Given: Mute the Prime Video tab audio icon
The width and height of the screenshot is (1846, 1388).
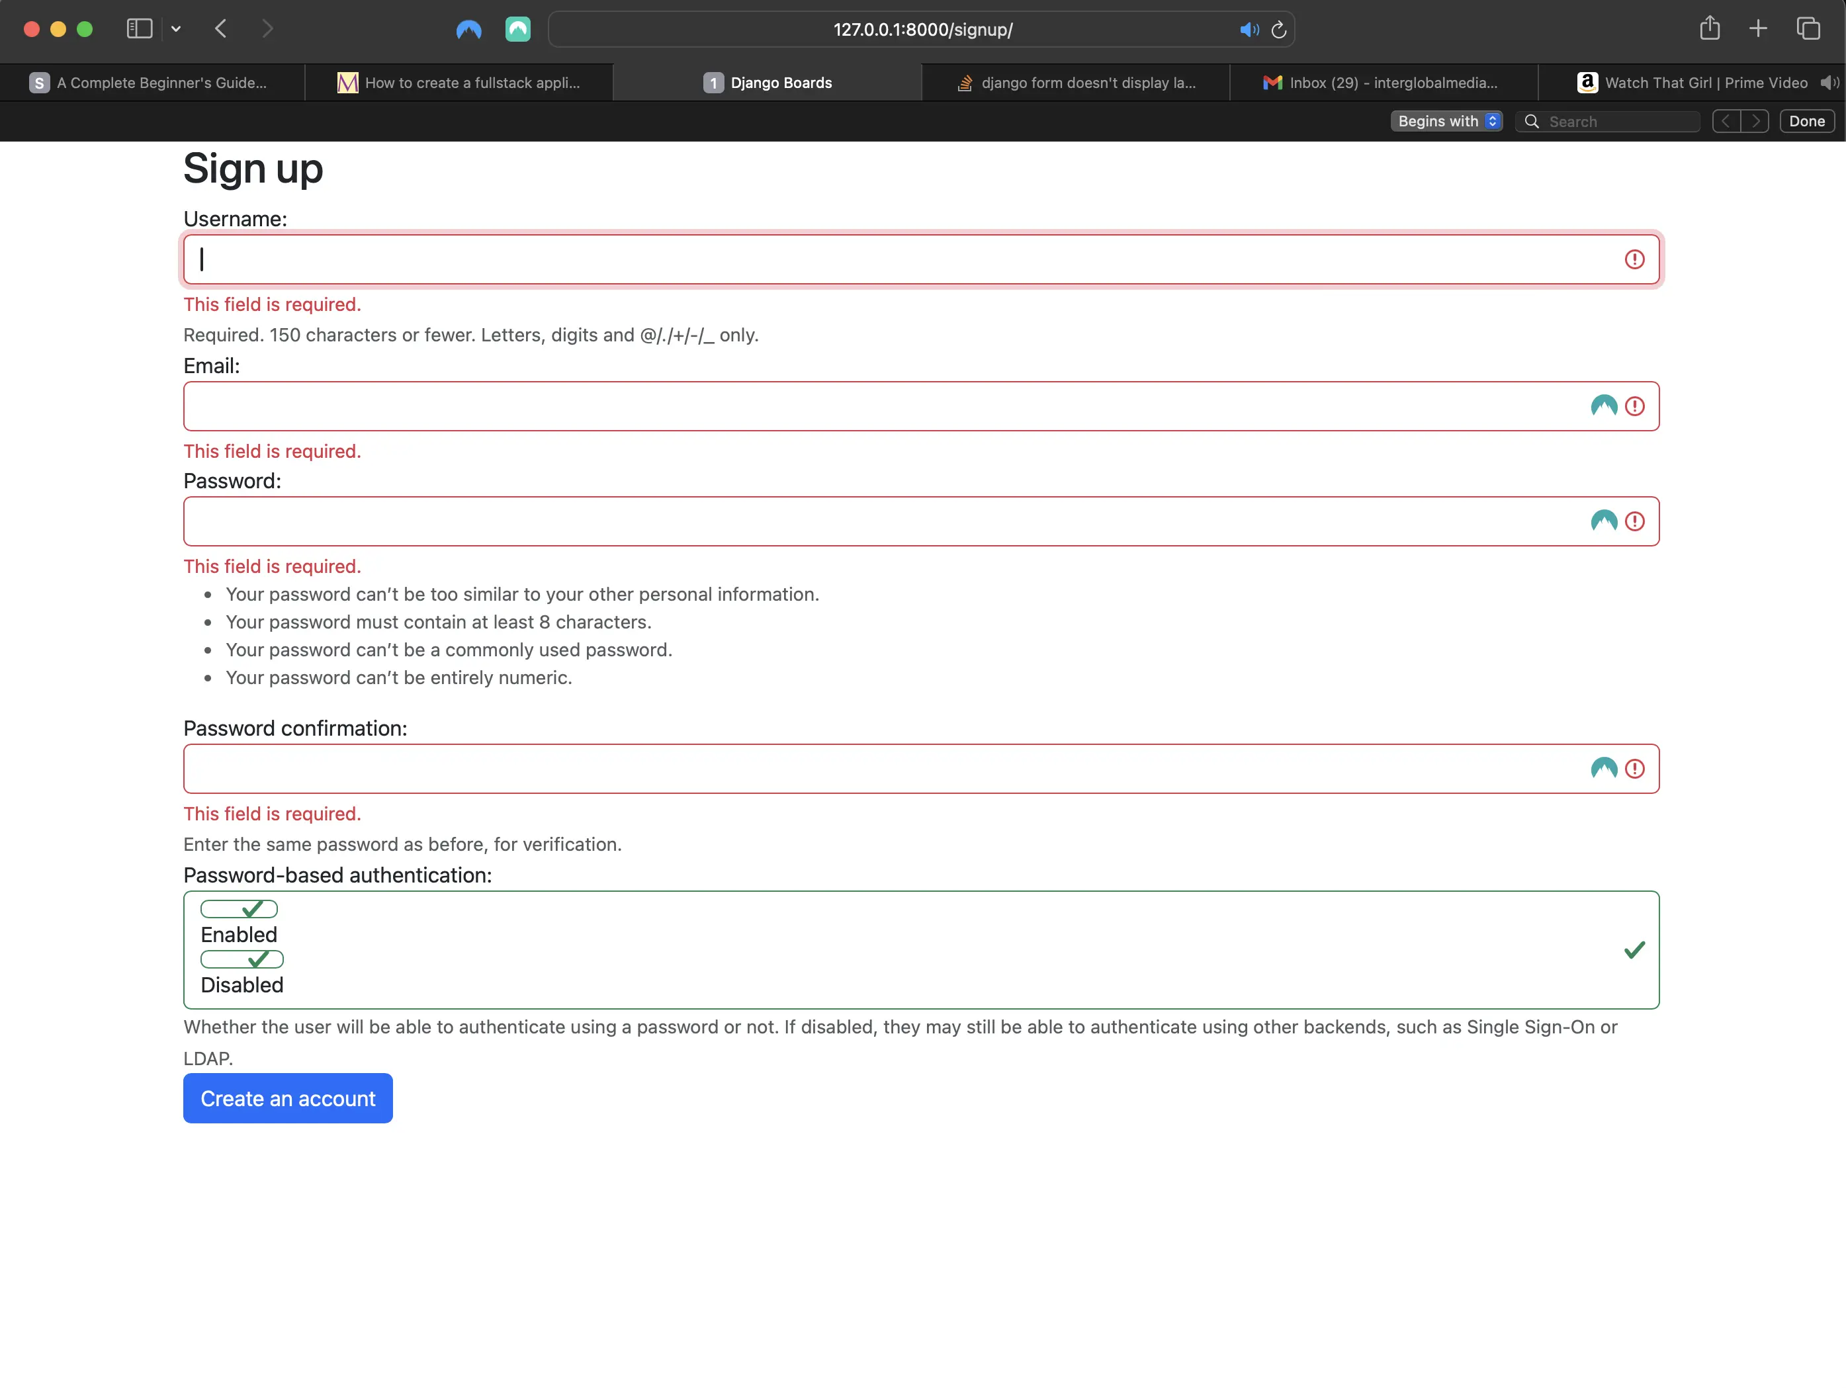Looking at the screenshot, I should click(1829, 83).
